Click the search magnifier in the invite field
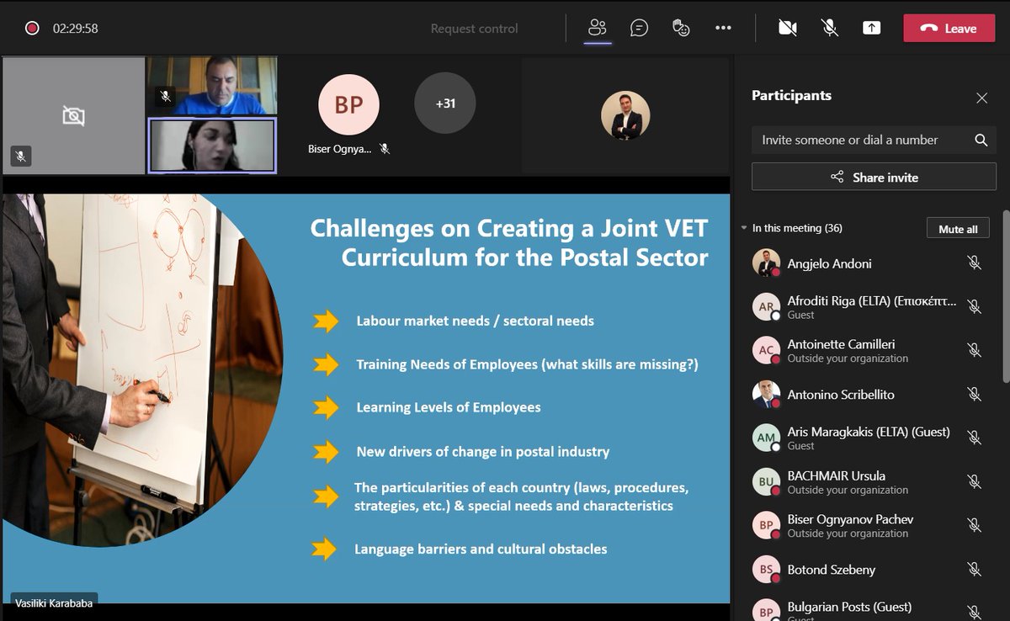The width and height of the screenshot is (1010, 621). 981,140
